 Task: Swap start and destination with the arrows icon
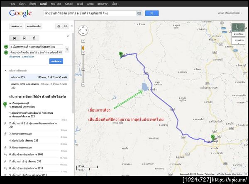[x=67, y=50]
